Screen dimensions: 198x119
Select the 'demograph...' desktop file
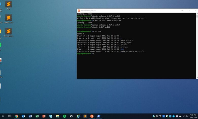[9, 32]
